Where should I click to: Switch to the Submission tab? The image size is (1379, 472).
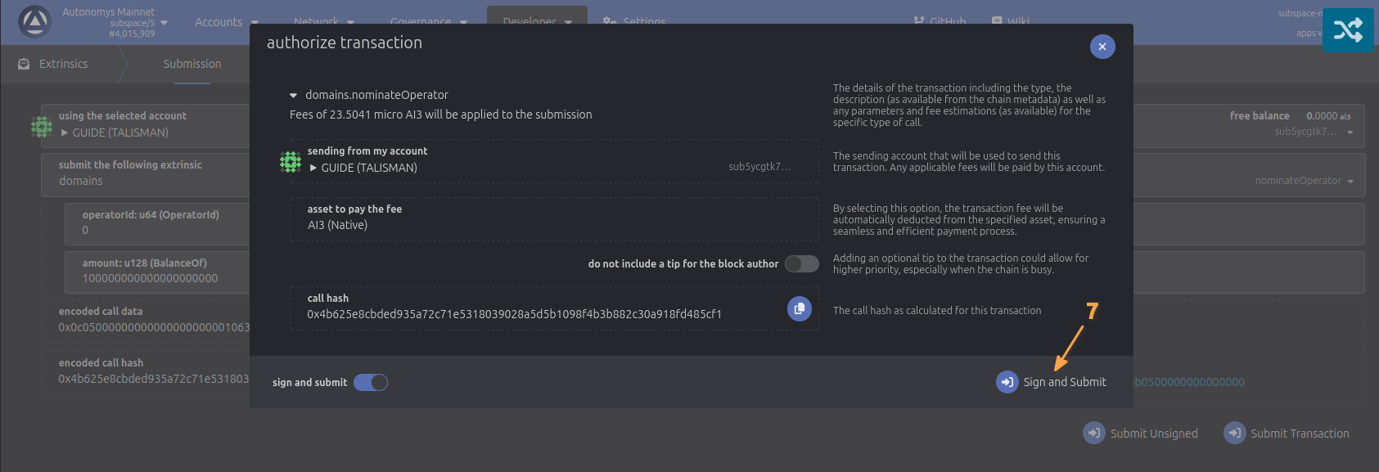[x=192, y=64]
